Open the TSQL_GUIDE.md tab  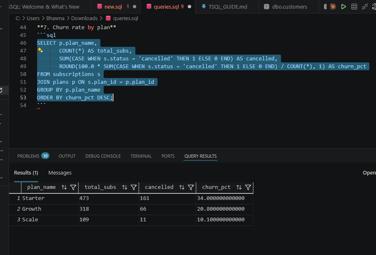pyautogui.click(x=227, y=7)
